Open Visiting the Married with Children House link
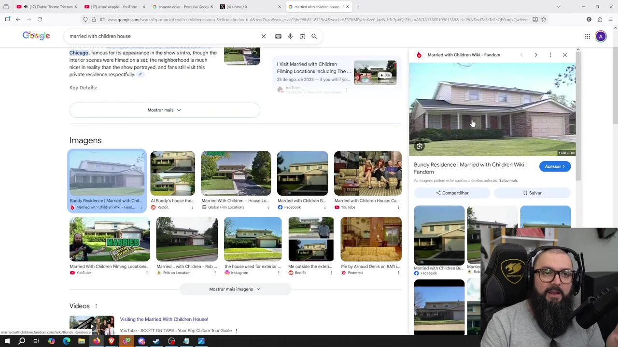Screen dimensions: 618x347 point(164,319)
